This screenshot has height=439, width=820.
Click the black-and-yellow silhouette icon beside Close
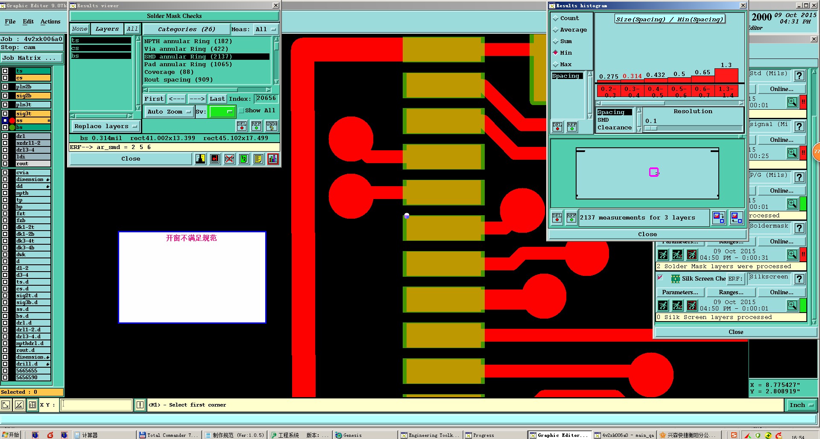pyautogui.click(x=200, y=159)
